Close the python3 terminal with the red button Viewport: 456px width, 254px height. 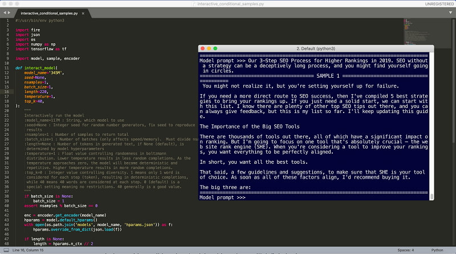tap(202, 49)
